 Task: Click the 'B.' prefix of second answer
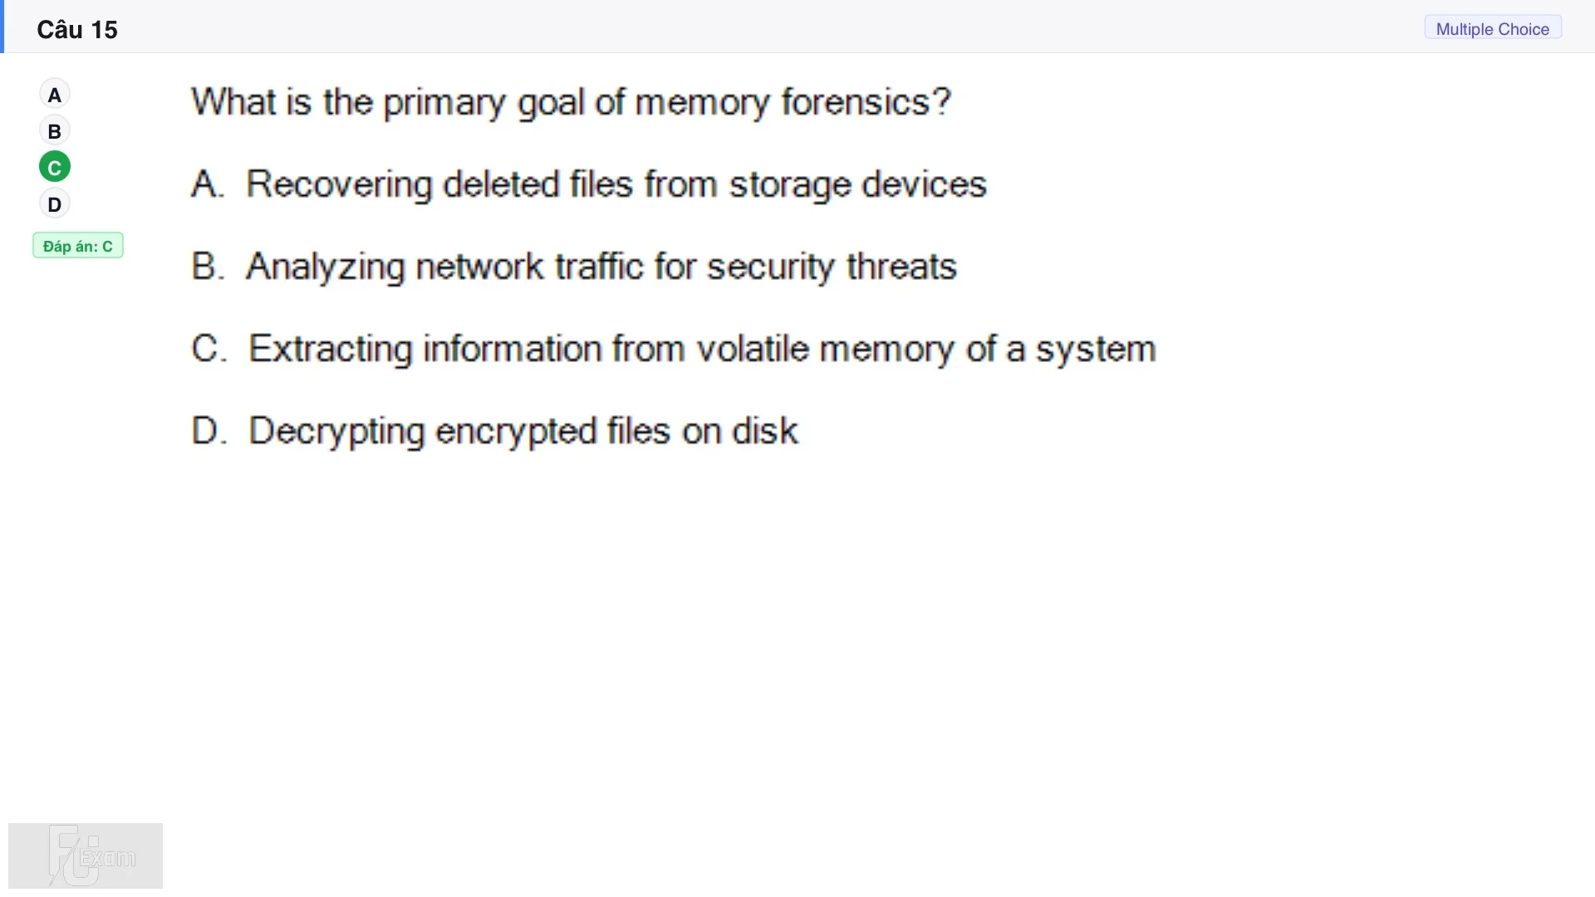click(x=208, y=266)
